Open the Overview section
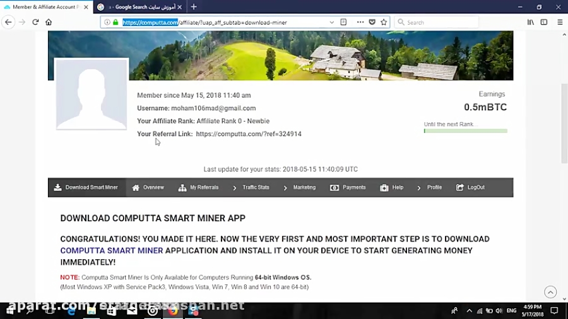The width and height of the screenshot is (568, 319). point(148,187)
